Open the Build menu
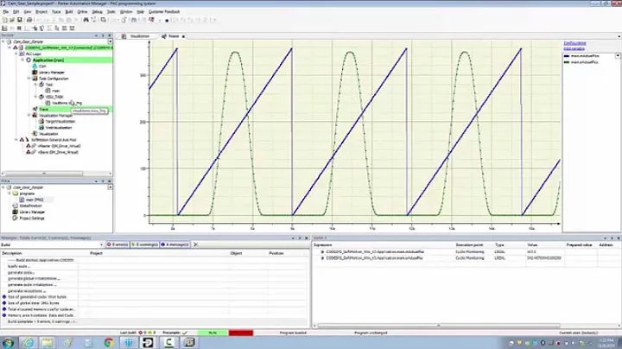The height and width of the screenshot is (349, 622). tap(69, 12)
